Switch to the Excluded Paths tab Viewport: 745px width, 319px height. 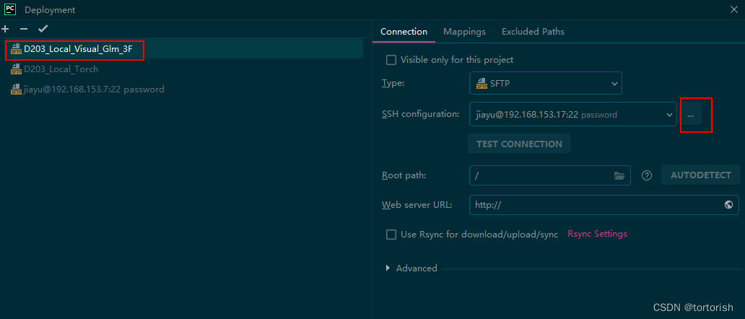tap(533, 32)
